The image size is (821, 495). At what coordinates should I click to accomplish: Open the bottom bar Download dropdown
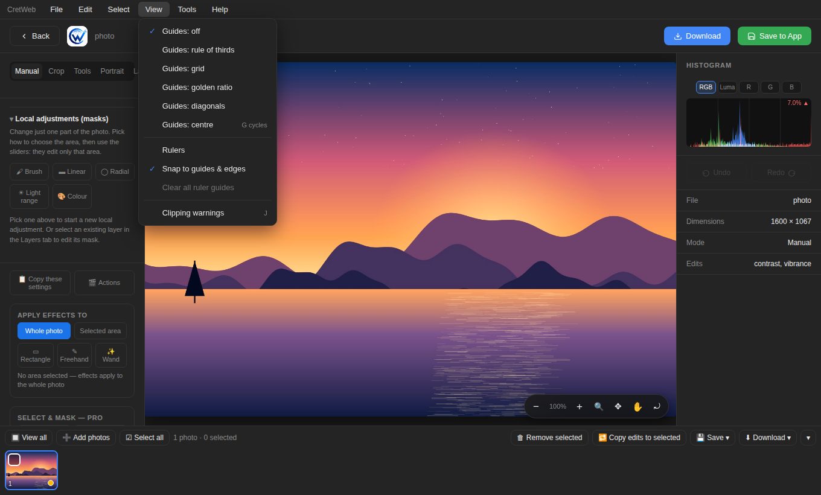[767, 438]
